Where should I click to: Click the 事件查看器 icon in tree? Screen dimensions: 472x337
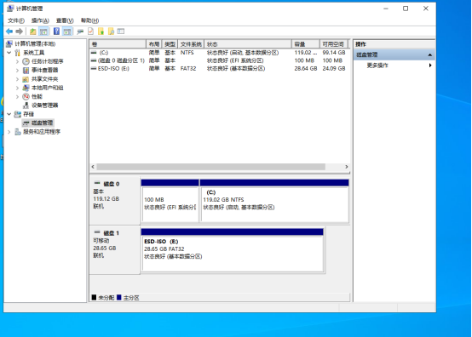coord(26,71)
